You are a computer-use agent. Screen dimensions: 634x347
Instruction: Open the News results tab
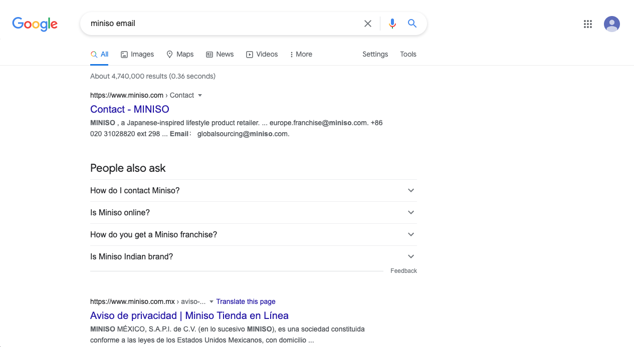(x=220, y=54)
